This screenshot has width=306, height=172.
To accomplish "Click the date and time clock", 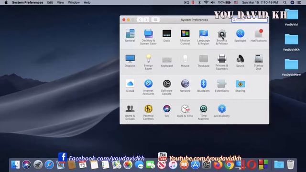I will click(260, 2).
